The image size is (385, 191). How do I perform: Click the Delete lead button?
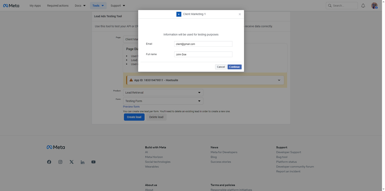pyautogui.click(x=156, y=117)
